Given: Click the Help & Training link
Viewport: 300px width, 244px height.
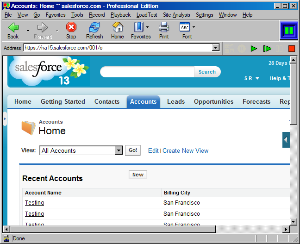Looking at the screenshot, I should click(x=280, y=78).
